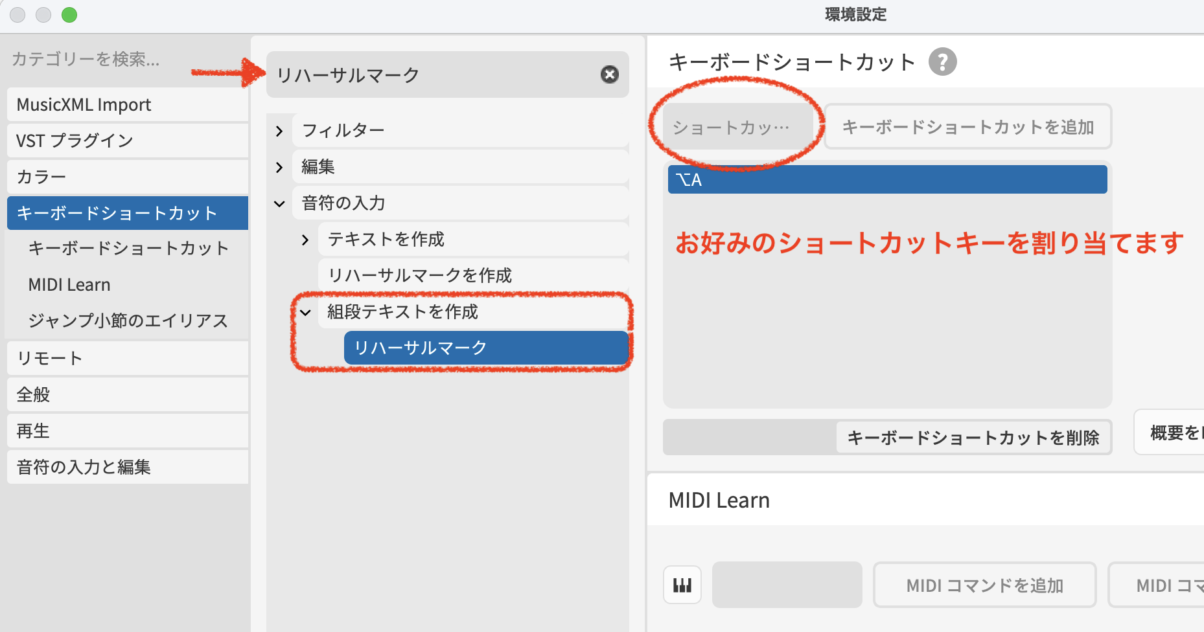This screenshot has width=1204, height=632.
Task: Click キーボードショートカットを削除 button
Action: [x=973, y=438]
